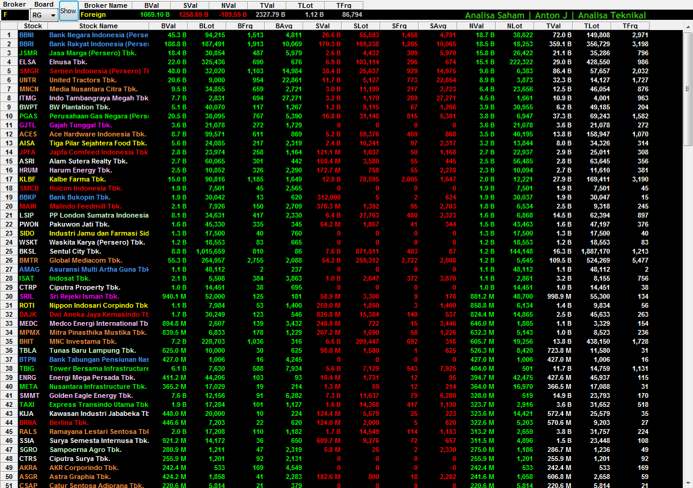
Task: Click the vertical scrollbar thumb
Action: [x=688, y=88]
